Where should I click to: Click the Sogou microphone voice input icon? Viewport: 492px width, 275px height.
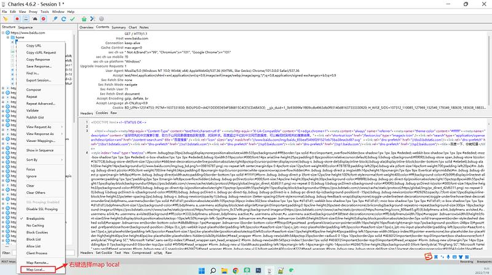pyautogui.click(x=448, y=257)
